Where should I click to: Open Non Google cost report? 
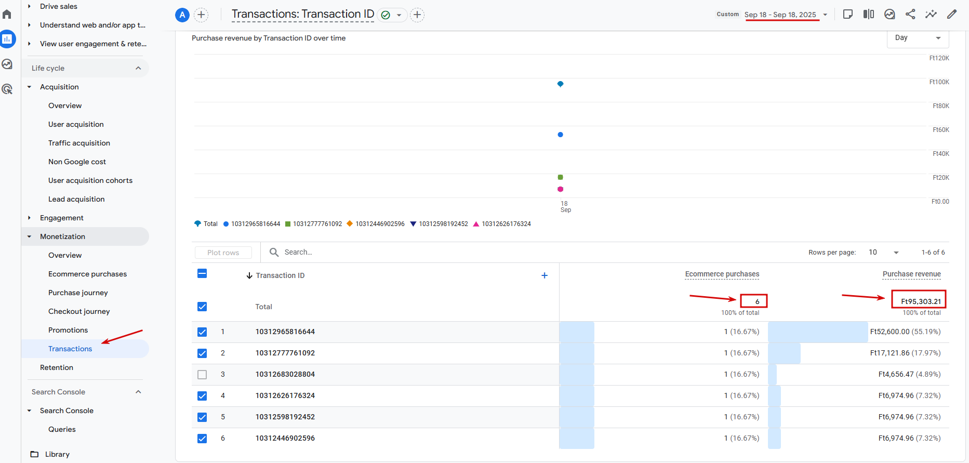[x=77, y=162]
